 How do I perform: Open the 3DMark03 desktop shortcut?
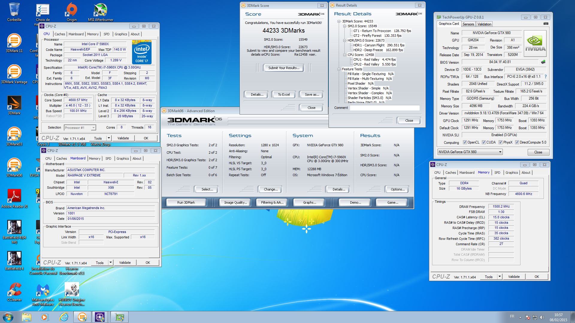tap(14, 136)
